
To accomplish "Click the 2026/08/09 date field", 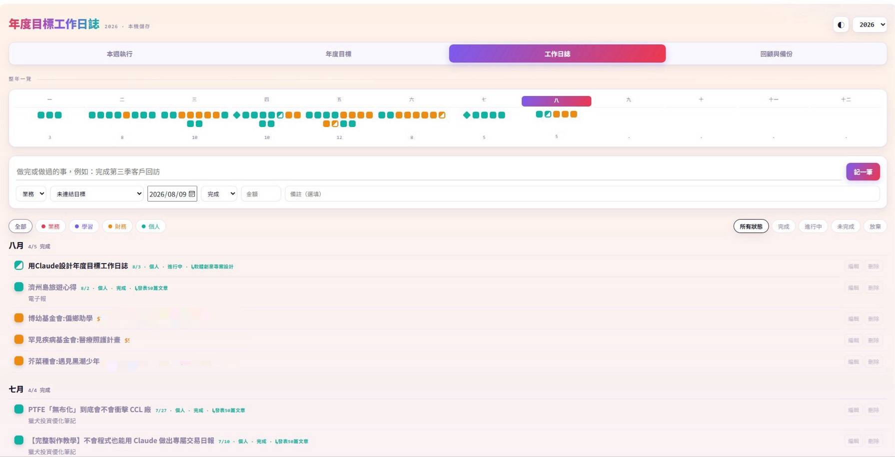I will point(172,194).
